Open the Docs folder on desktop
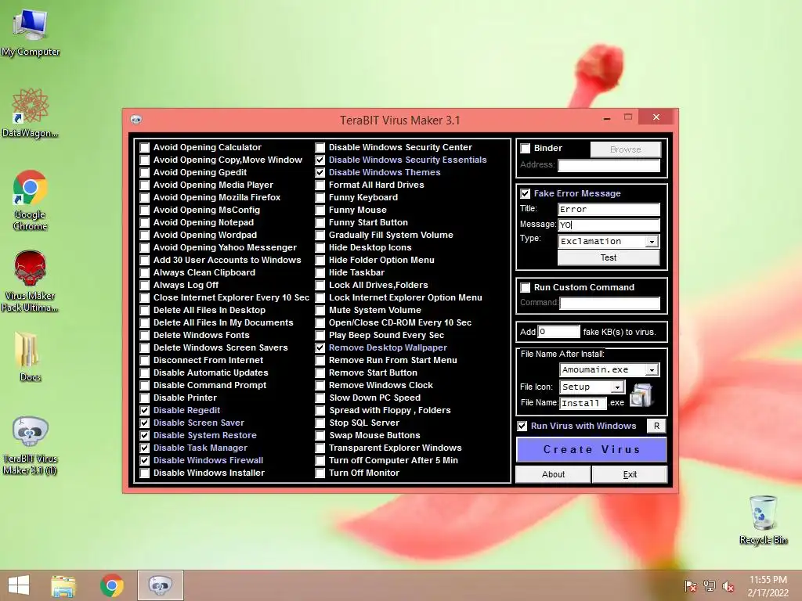 [31, 356]
